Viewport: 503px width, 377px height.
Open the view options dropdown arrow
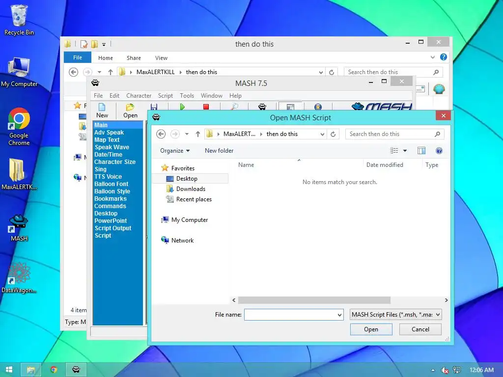click(x=405, y=151)
